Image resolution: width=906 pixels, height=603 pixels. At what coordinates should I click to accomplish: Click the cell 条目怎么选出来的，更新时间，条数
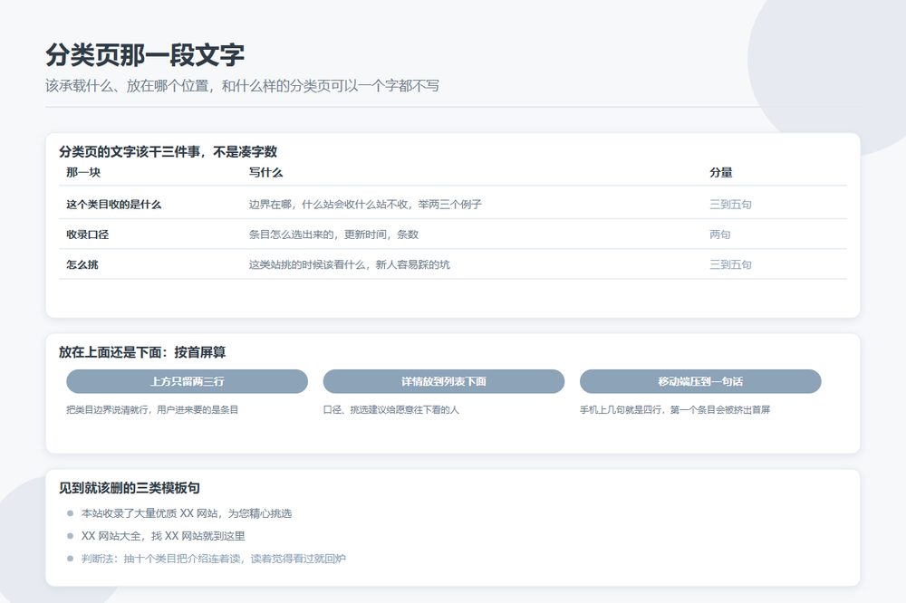333,234
